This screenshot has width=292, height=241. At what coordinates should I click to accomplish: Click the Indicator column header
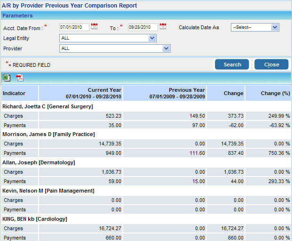tap(20, 93)
